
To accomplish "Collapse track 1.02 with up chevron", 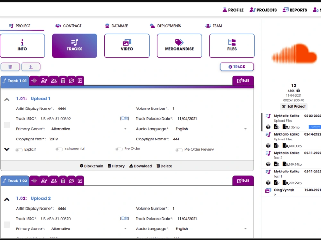I will coord(7,199).
